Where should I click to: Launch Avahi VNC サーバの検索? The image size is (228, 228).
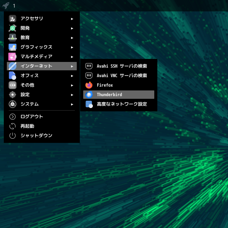[x=122, y=76]
